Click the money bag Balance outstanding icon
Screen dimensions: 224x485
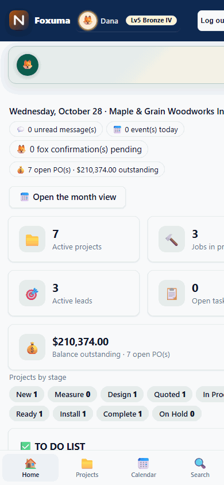pyautogui.click(x=32, y=347)
